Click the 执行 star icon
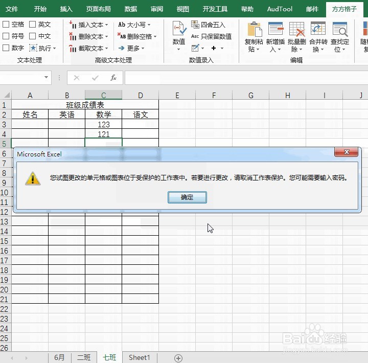Image resolution: width=368 pixels, height=363 pixels. click(33, 48)
